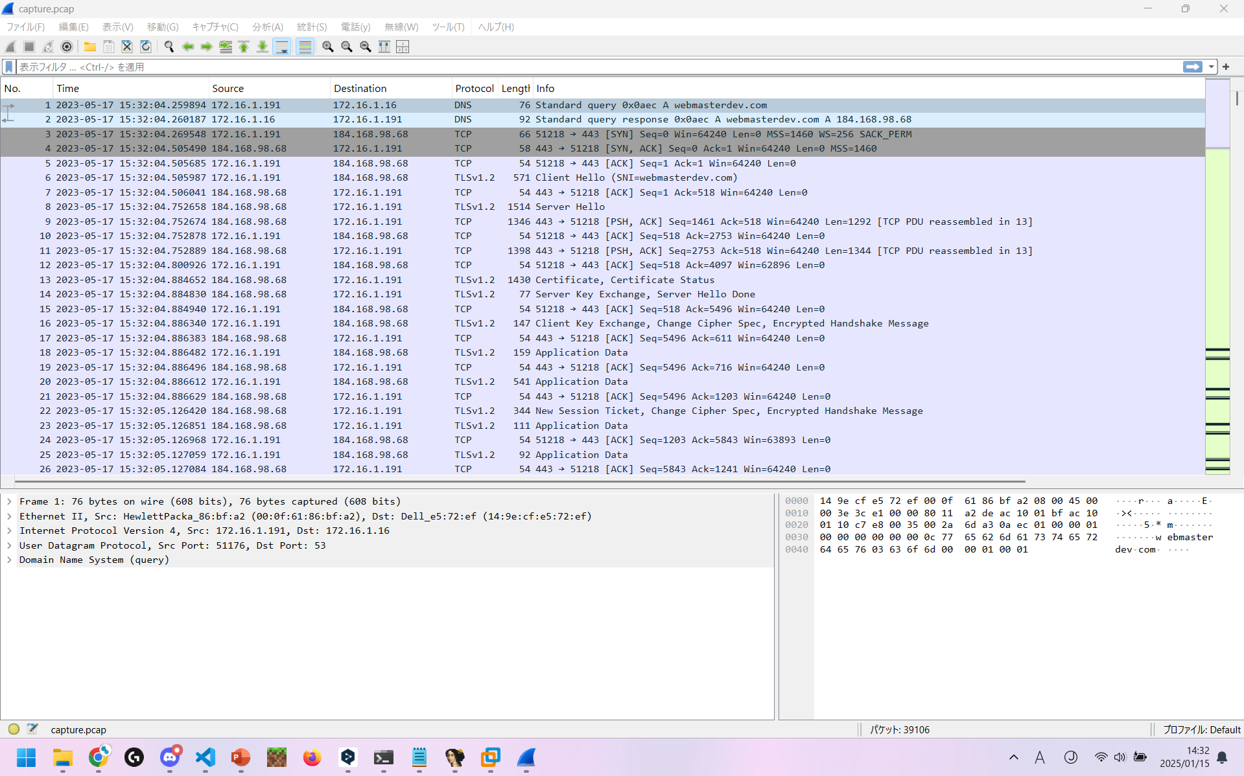Go back in packet history
This screenshot has width=1244, height=776.
tap(188, 47)
